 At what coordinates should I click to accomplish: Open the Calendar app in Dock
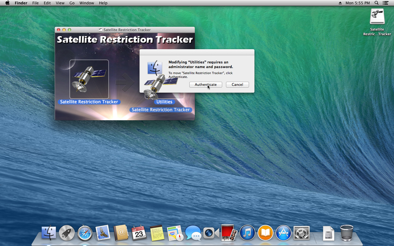[139, 233]
